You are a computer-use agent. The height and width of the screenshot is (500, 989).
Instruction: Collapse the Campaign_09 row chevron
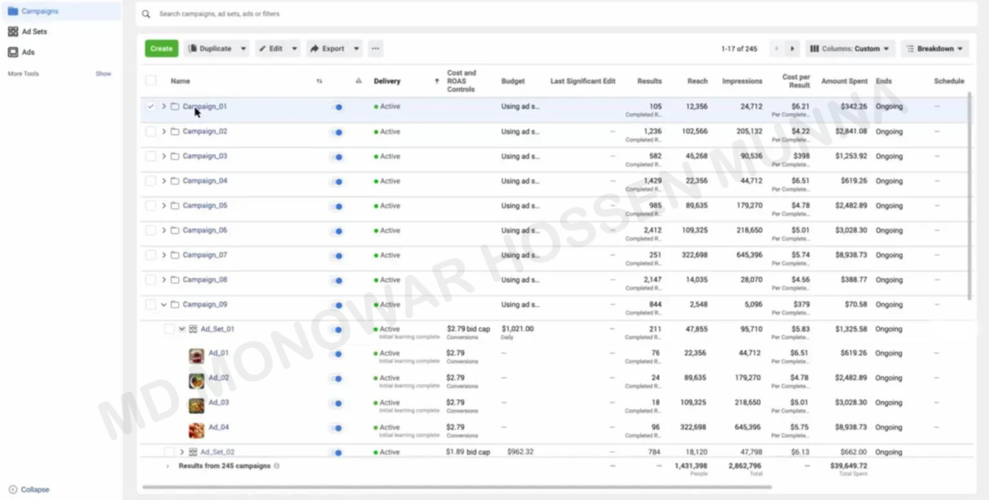[x=164, y=304]
